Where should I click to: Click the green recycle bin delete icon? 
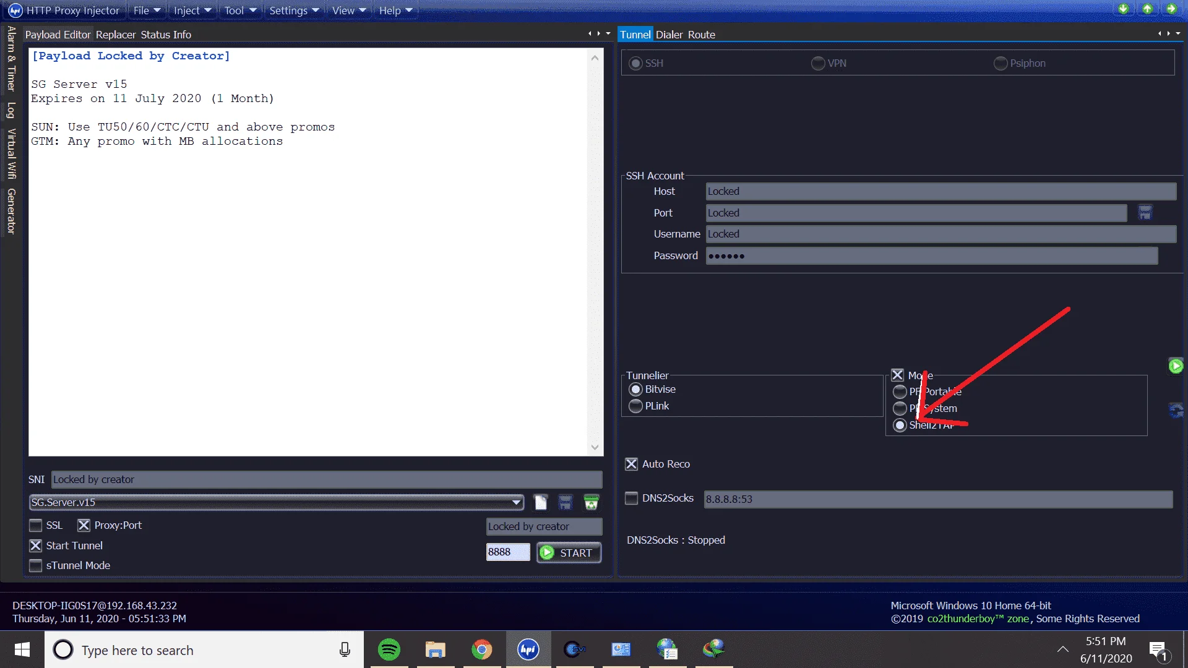tap(592, 502)
